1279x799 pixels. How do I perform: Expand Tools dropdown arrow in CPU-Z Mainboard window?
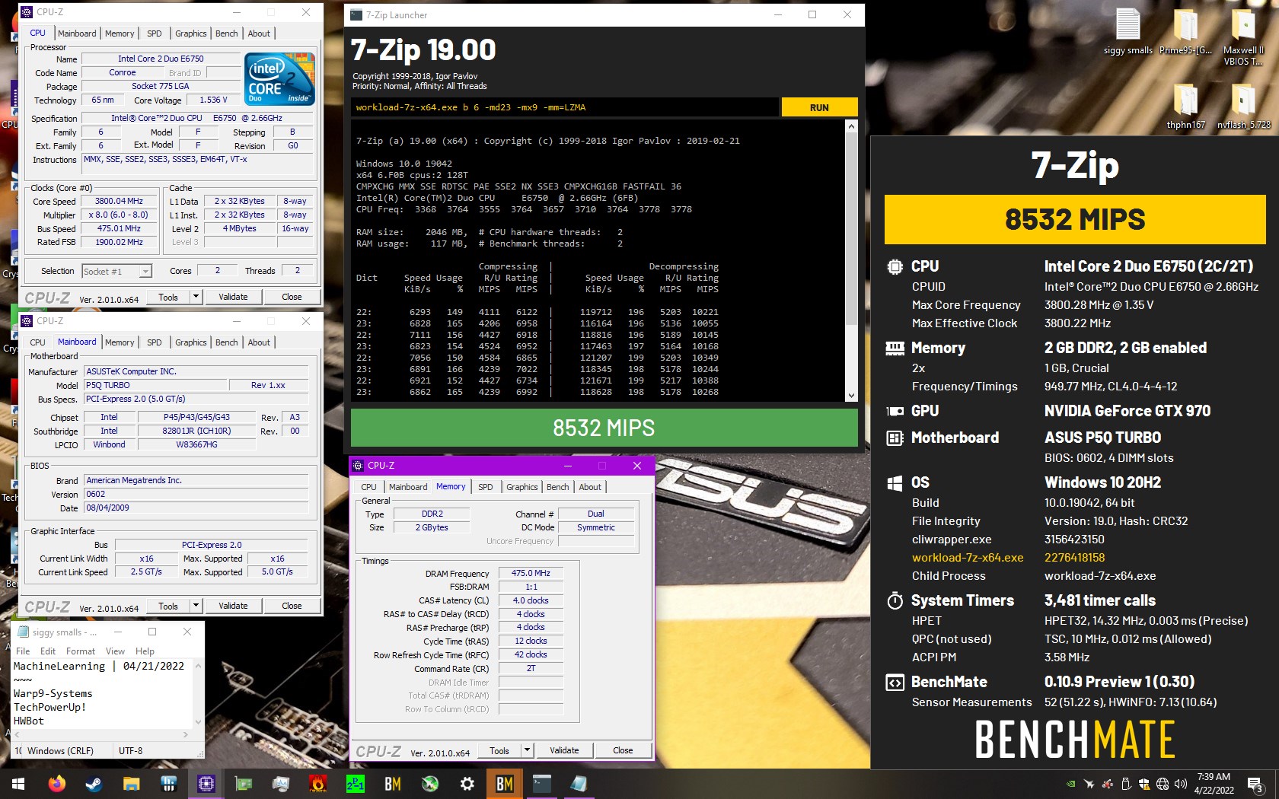pyautogui.click(x=196, y=606)
